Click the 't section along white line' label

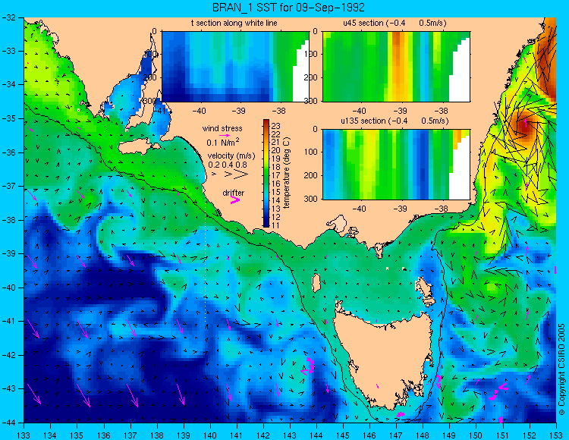(x=234, y=23)
